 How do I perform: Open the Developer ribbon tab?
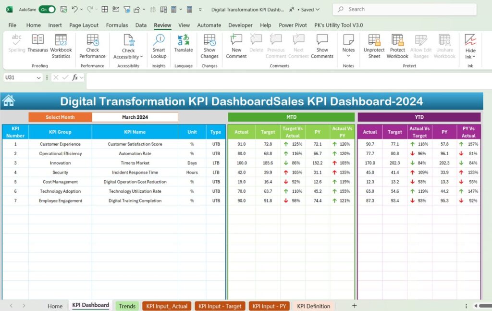coord(240,25)
